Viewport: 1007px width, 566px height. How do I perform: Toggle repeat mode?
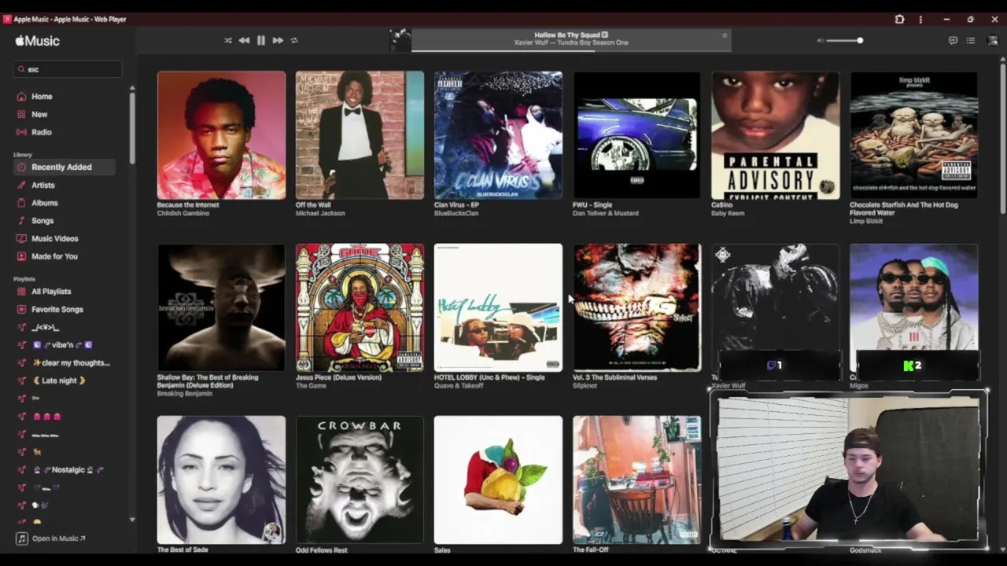(294, 40)
